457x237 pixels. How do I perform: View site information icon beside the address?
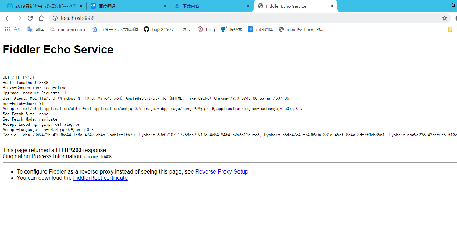(x=55, y=18)
